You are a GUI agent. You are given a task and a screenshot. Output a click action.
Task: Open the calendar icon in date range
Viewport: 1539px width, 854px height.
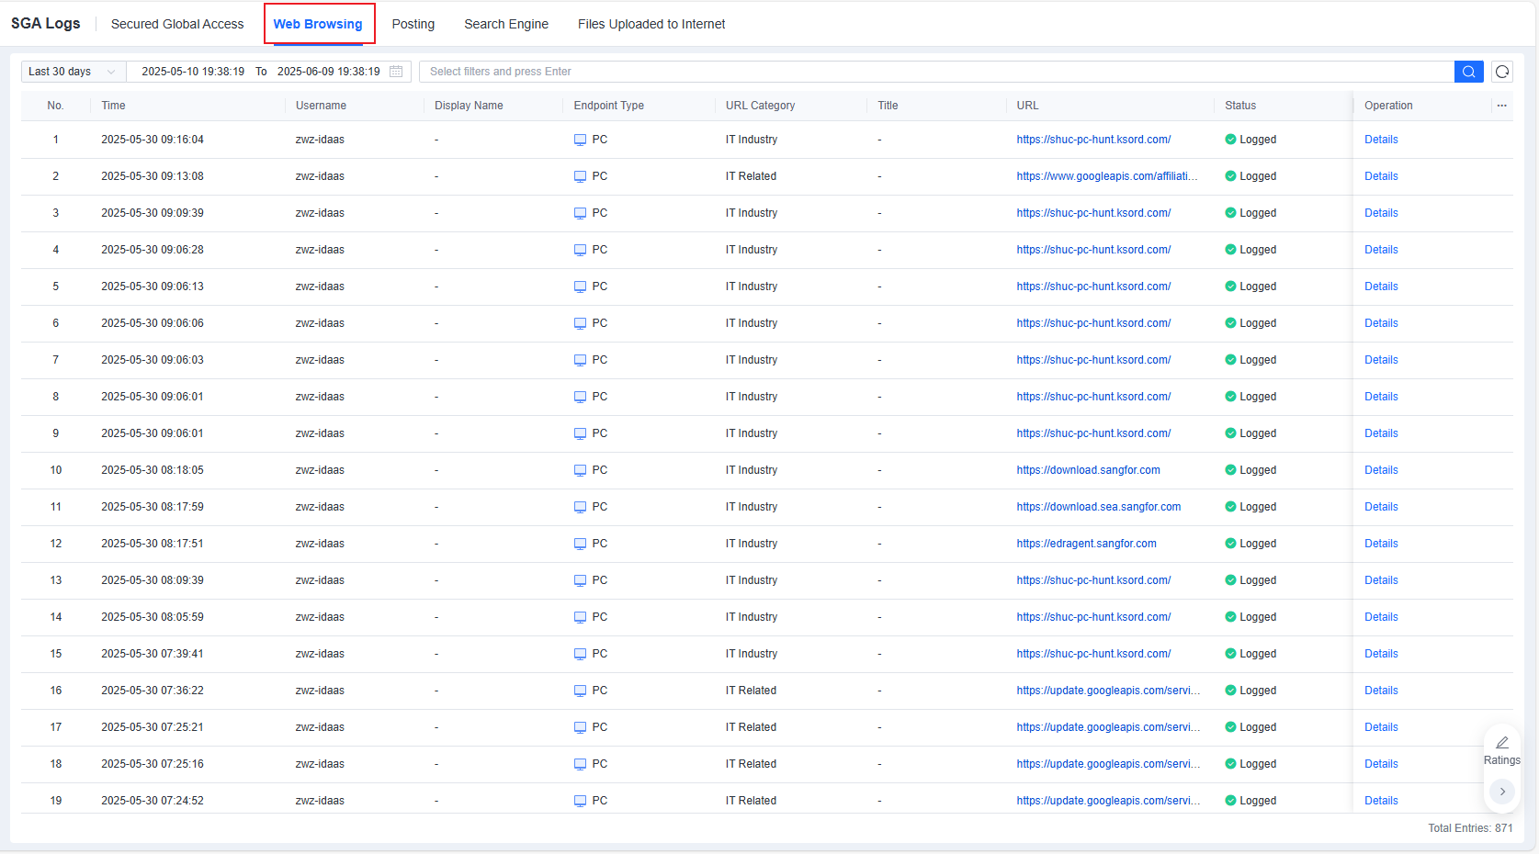coord(396,72)
